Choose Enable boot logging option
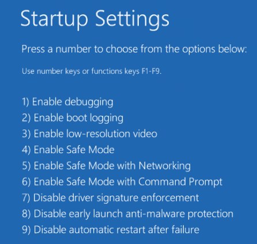This screenshot has height=244, width=257. (x=73, y=118)
